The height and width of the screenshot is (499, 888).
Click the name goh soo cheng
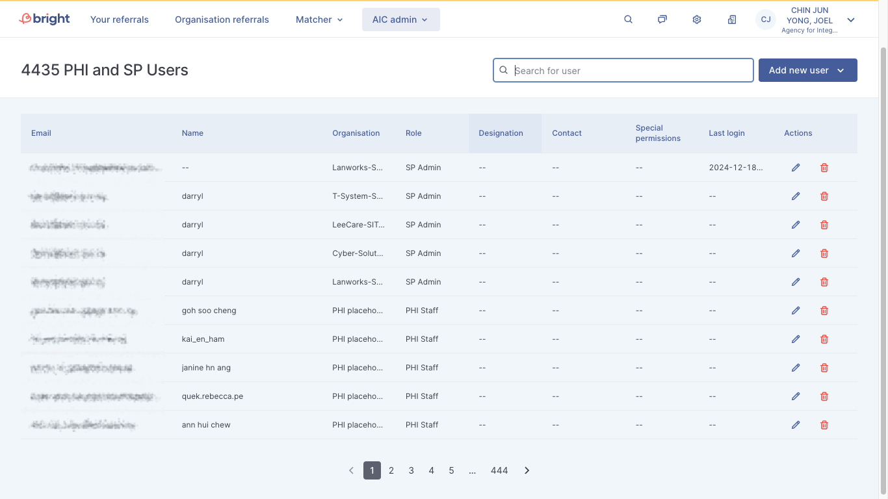click(x=209, y=311)
